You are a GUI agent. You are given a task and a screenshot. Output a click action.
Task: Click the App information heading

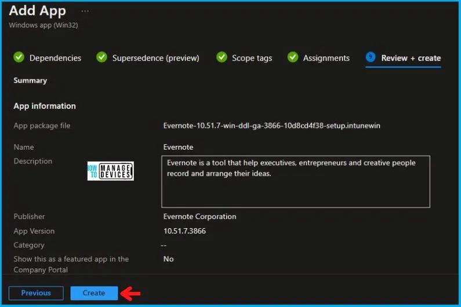click(x=45, y=106)
